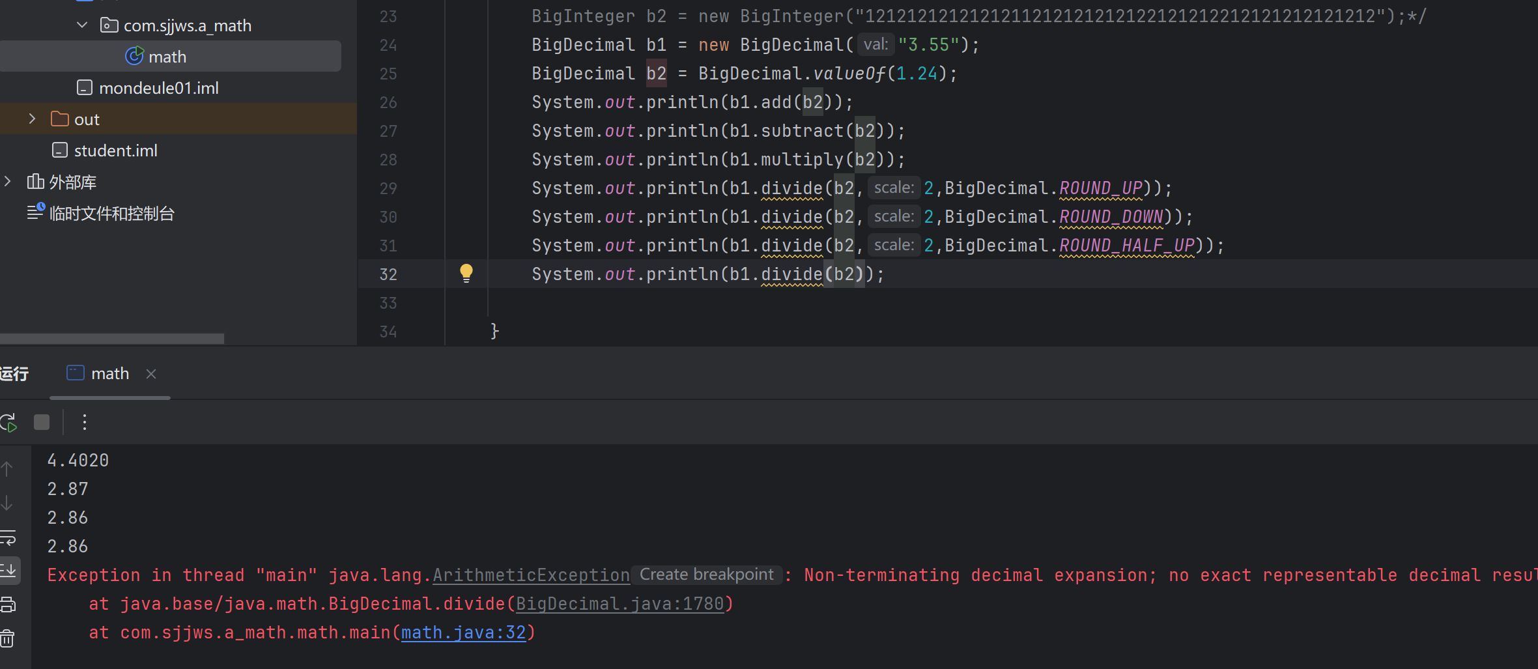Jump up the stack trace
The image size is (1538, 669).
point(7,468)
